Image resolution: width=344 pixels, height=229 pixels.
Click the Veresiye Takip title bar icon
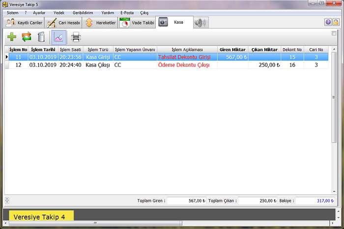pyautogui.click(x=5, y=4)
